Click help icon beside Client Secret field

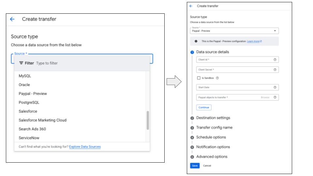[275, 70]
